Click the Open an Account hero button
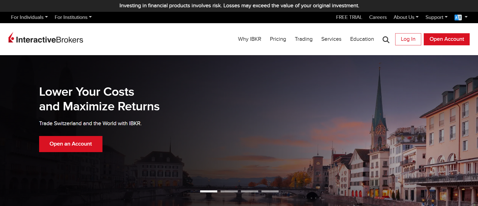Image resolution: width=478 pixels, height=206 pixels. (71, 144)
